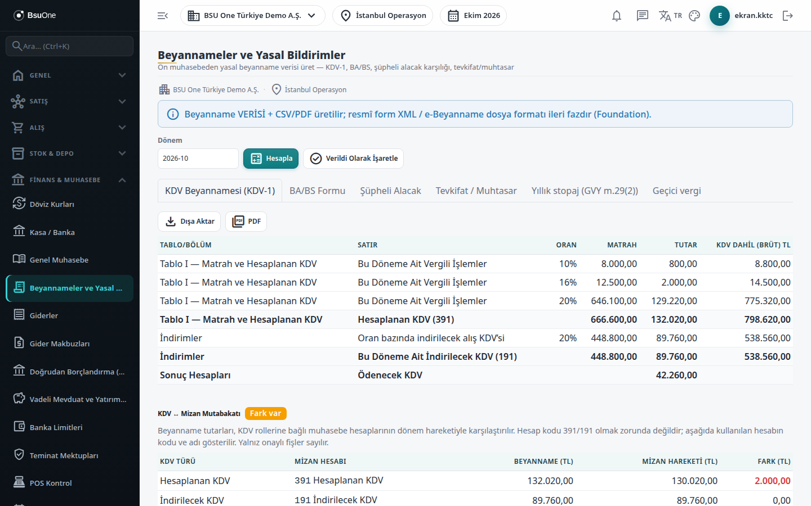Image resolution: width=811 pixels, height=506 pixels.
Task: Open Giderler from sidebar
Action: 70,315
